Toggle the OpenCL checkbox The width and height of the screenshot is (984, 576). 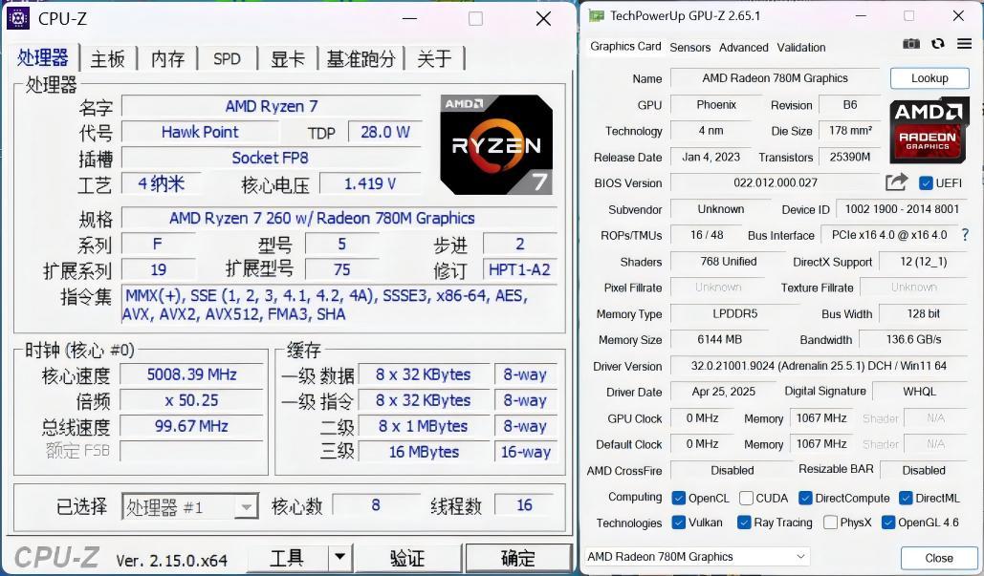(x=678, y=498)
